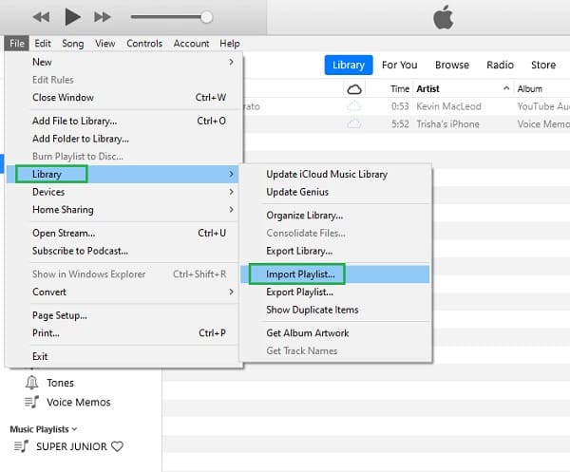Click the YouTube Audio album cell
570x472 pixels.
tap(543, 106)
